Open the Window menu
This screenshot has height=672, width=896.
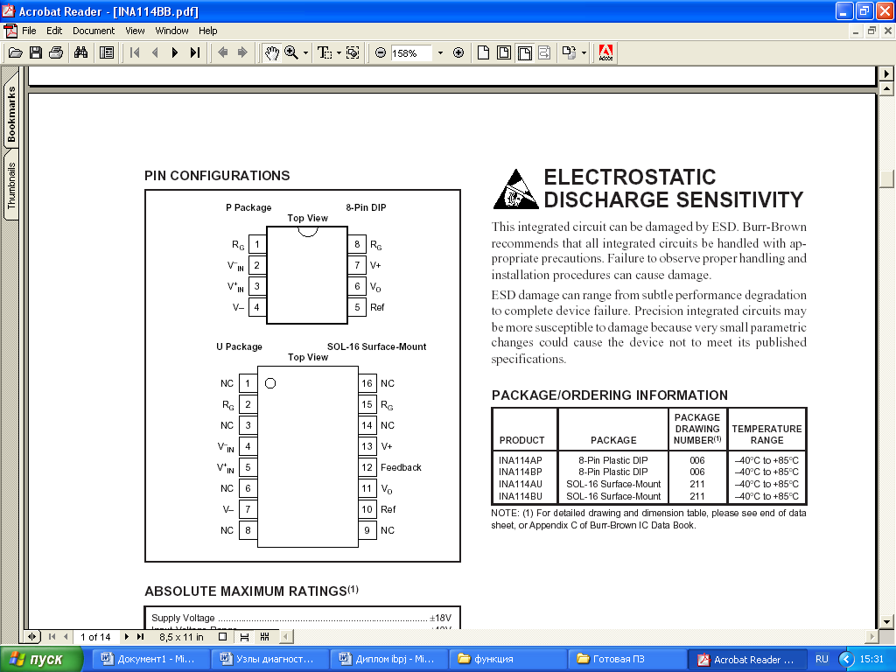point(172,31)
